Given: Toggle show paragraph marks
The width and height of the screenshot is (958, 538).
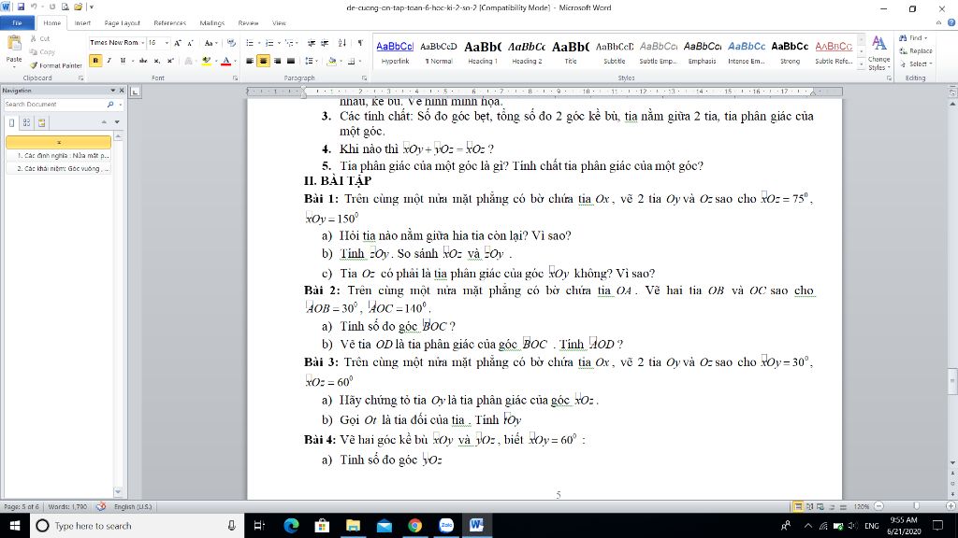Looking at the screenshot, I should [360, 43].
